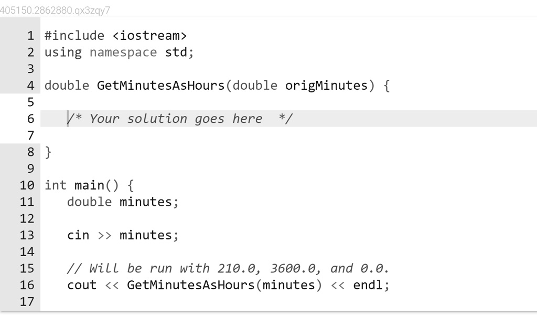Click the cout statement on line 16
The height and width of the screenshot is (316, 537).
[229, 285]
